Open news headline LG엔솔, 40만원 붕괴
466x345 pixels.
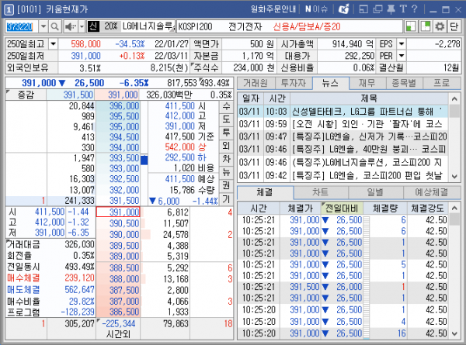(368, 149)
